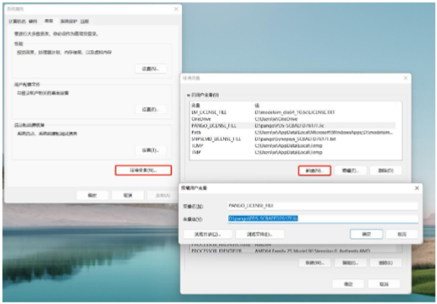Focus the variable name field PANGO_LICENSE_FILE

pos(322,206)
